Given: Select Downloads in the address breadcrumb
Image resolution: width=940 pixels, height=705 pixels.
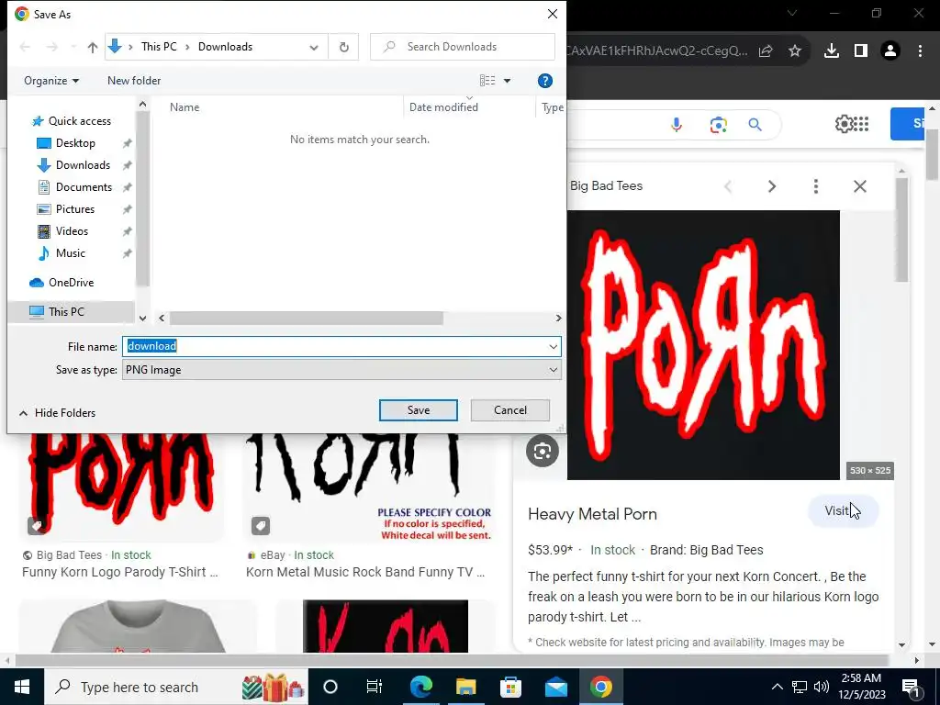Looking at the screenshot, I should pos(226,47).
